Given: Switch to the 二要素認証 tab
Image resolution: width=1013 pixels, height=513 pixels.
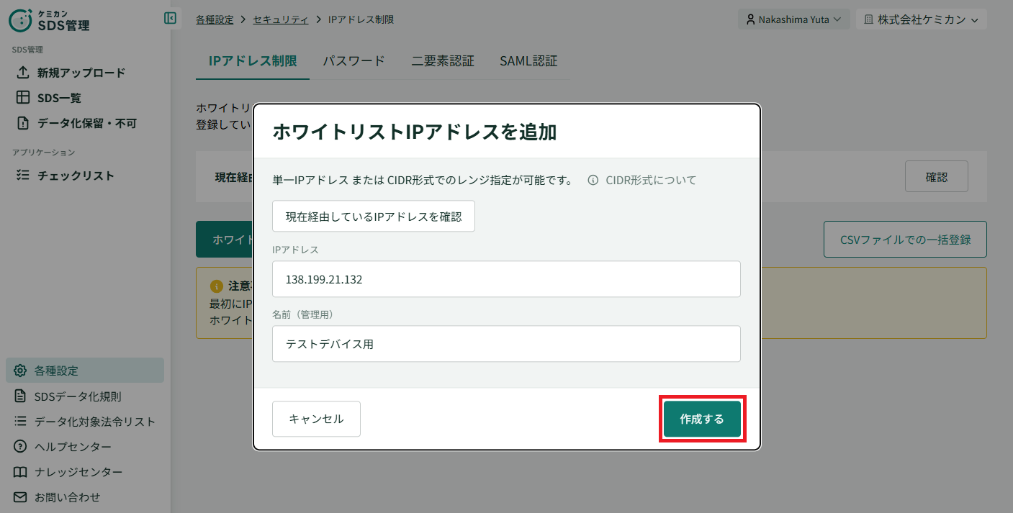Looking at the screenshot, I should tap(443, 61).
